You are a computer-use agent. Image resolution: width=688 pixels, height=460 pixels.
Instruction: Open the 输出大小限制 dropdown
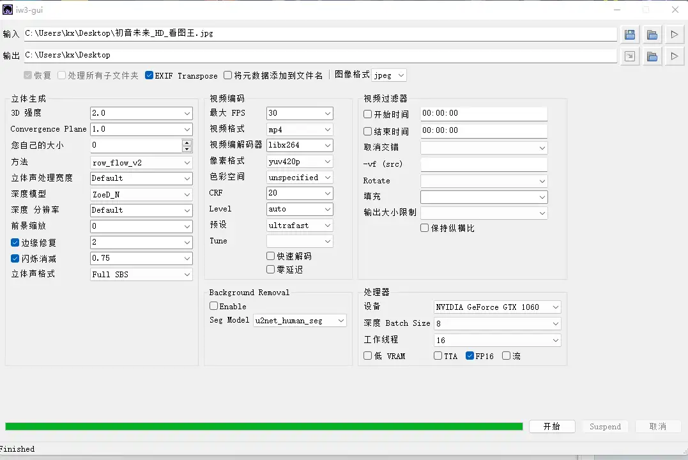(x=484, y=213)
